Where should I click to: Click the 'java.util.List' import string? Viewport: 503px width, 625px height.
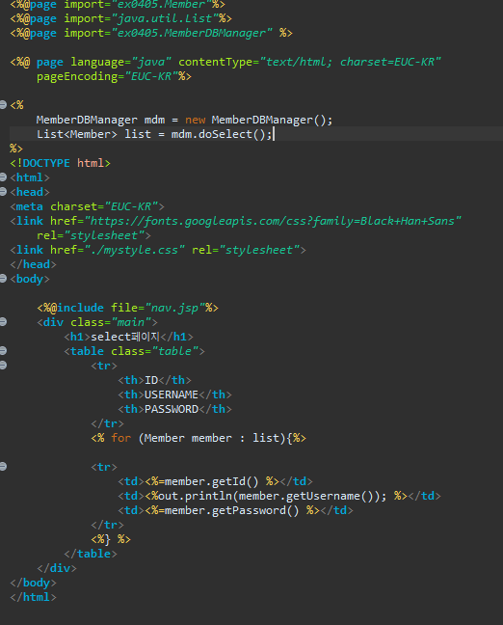(165, 18)
